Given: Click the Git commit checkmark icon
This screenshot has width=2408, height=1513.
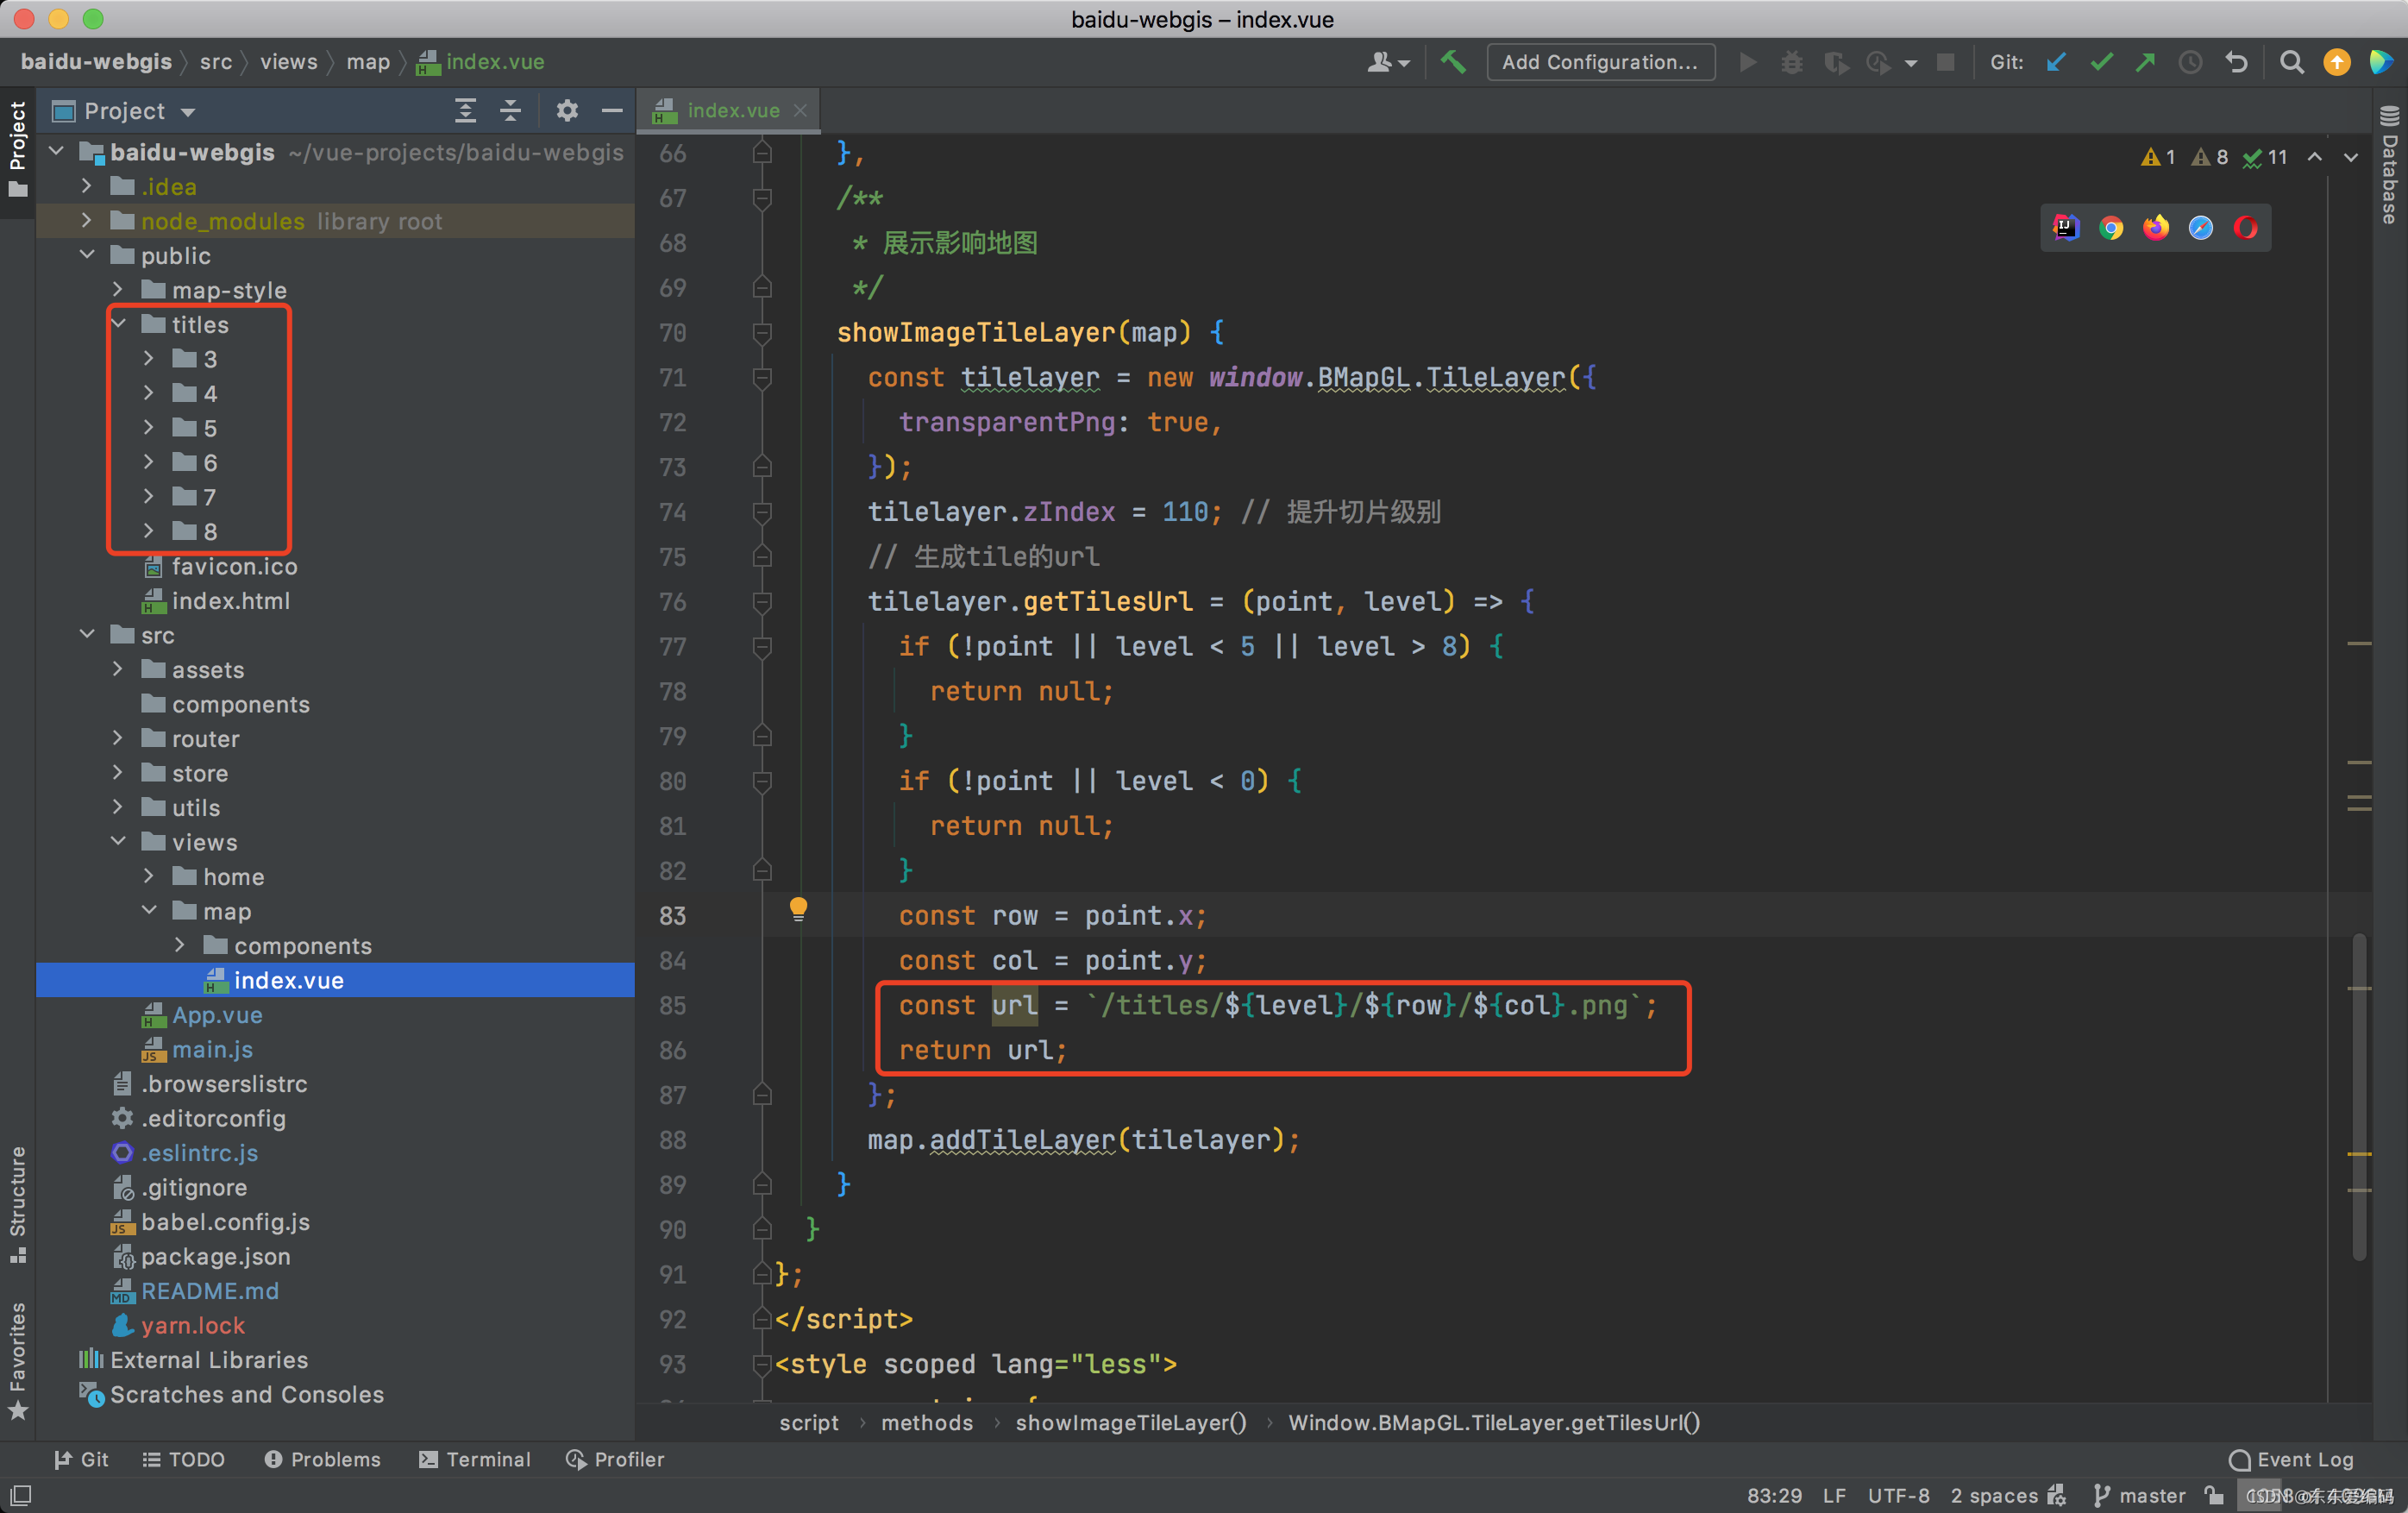Looking at the screenshot, I should (x=2101, y=62).
